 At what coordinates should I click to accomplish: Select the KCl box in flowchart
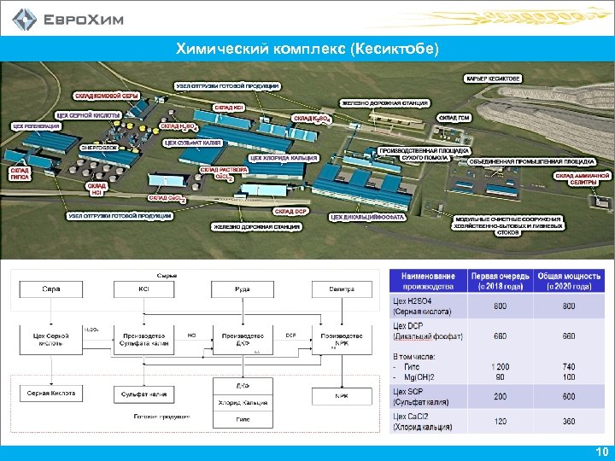[x=144, y=289]
